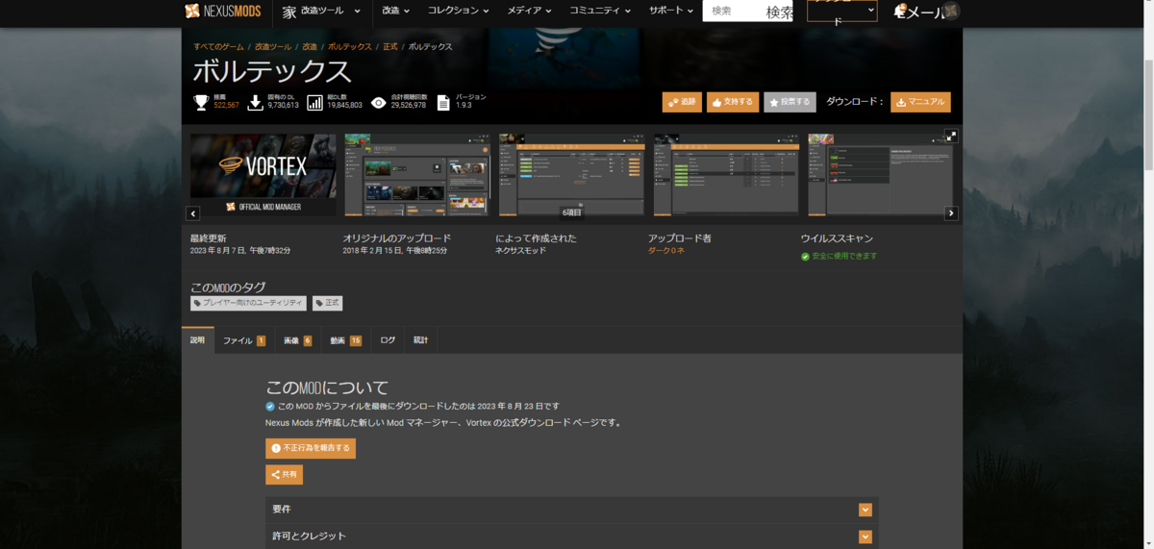Open search category dropdown beside search box
Screen dimensions: 1154x549
pos(841,11)
